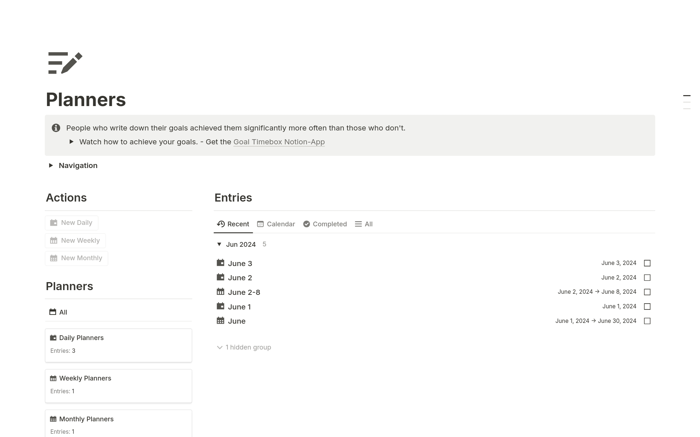Tick the checkbox for June 2-8
Image resolution: width=700 pixels, height=437 pixels.
coord(647,292)
